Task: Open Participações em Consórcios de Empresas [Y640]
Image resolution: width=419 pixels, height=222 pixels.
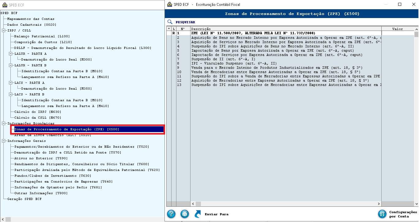Action: 63,181
